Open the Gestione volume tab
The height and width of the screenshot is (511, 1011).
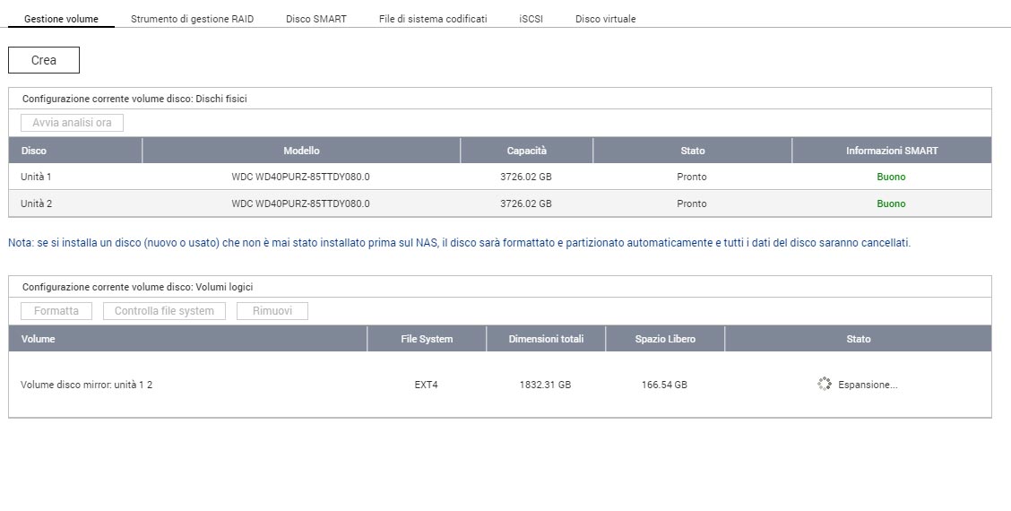pos(61,19)
